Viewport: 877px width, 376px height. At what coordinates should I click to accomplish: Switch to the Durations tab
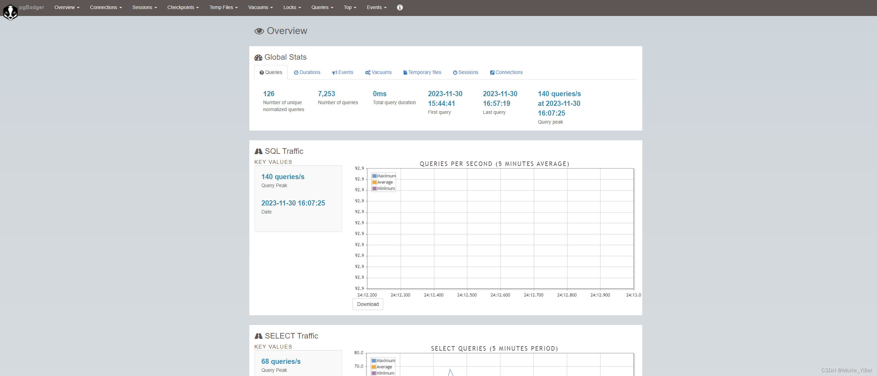307,72
